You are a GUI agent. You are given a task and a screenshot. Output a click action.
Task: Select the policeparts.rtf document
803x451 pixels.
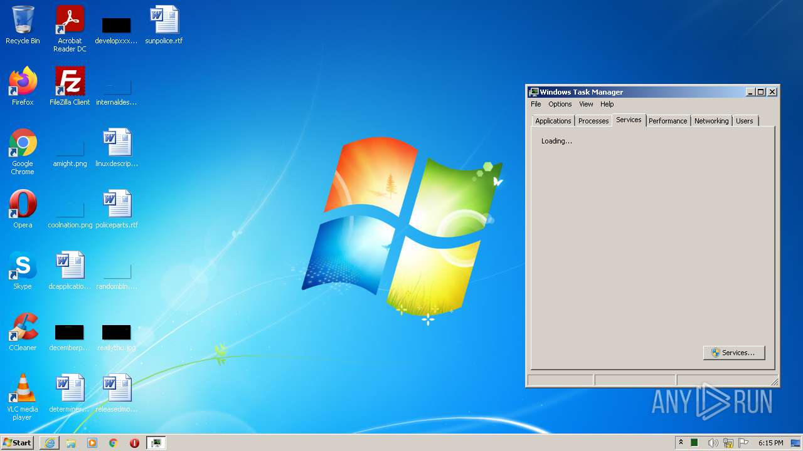click(x=116, y=209)
